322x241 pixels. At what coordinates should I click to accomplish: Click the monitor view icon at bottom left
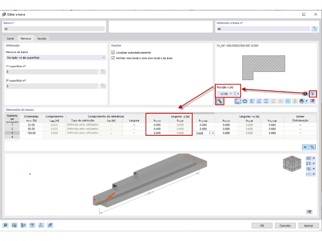tap(32, 225)
